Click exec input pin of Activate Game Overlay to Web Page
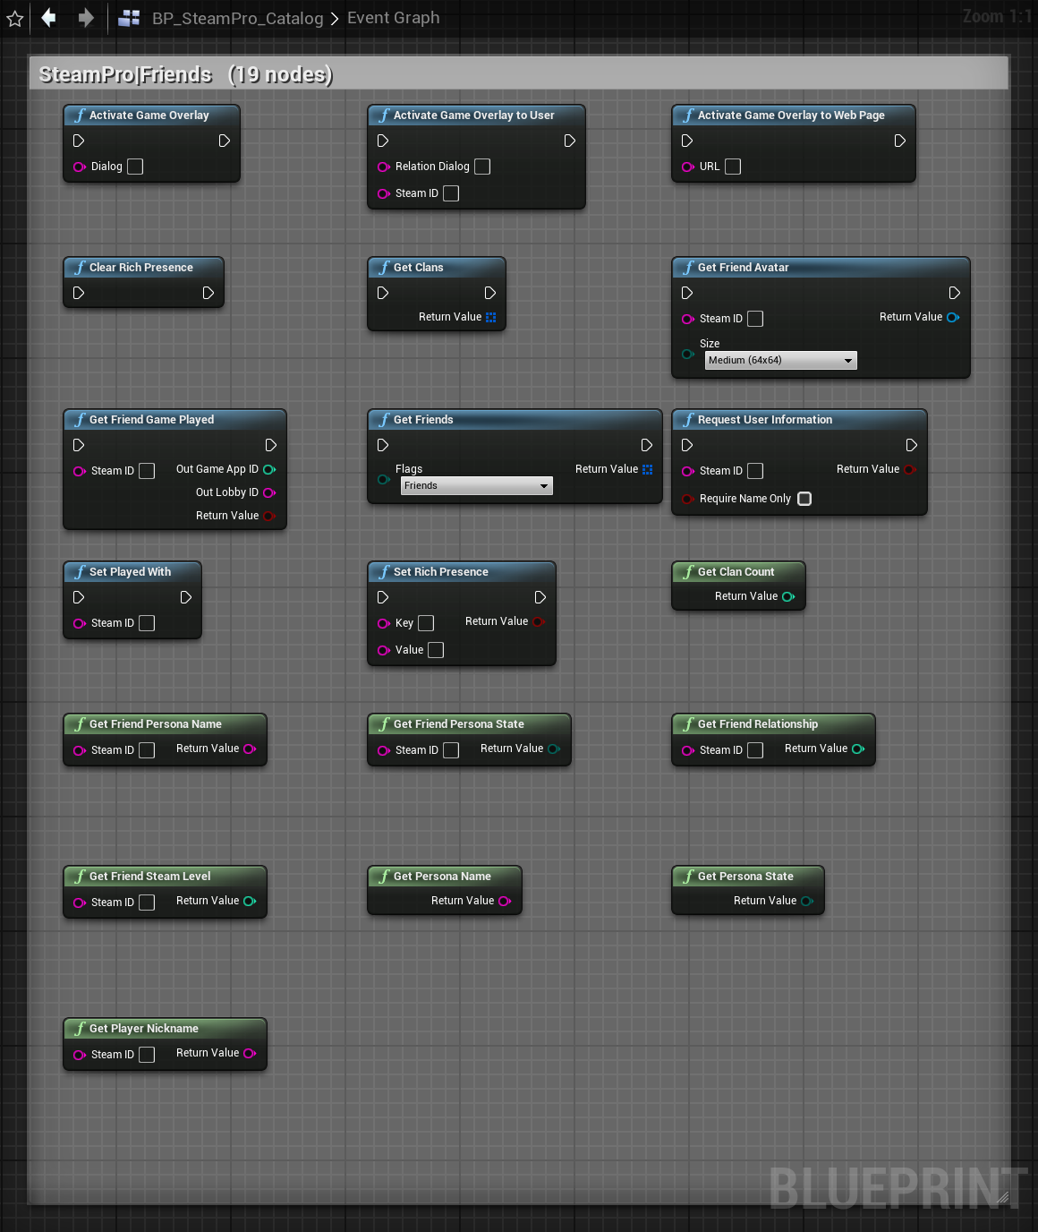The image size is (1038, 1232). (687, 141)
